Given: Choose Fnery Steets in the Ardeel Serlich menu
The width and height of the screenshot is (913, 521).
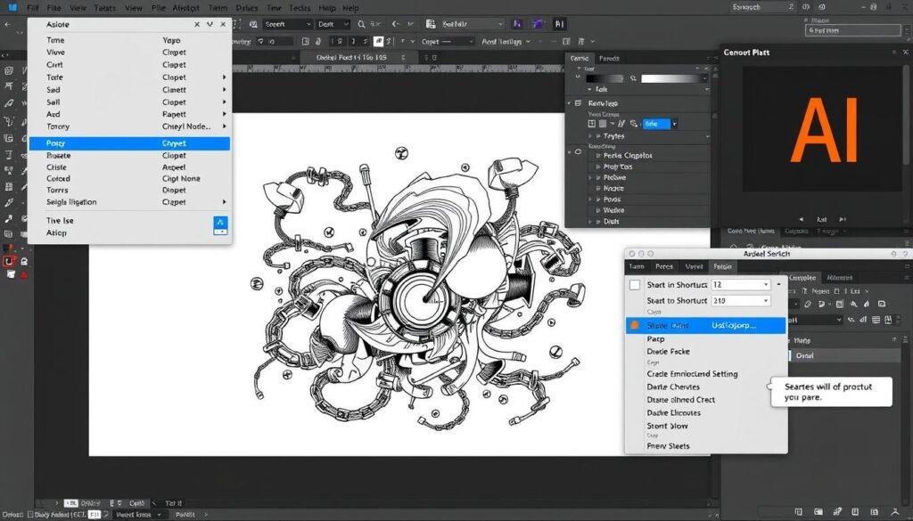Looking at the screenshot, I should click(x=668, y=446).
